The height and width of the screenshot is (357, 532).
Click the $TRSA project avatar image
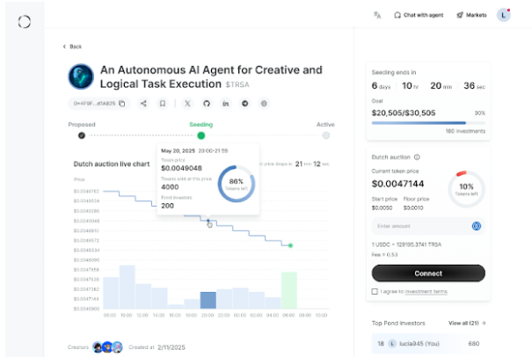(81, 76)
